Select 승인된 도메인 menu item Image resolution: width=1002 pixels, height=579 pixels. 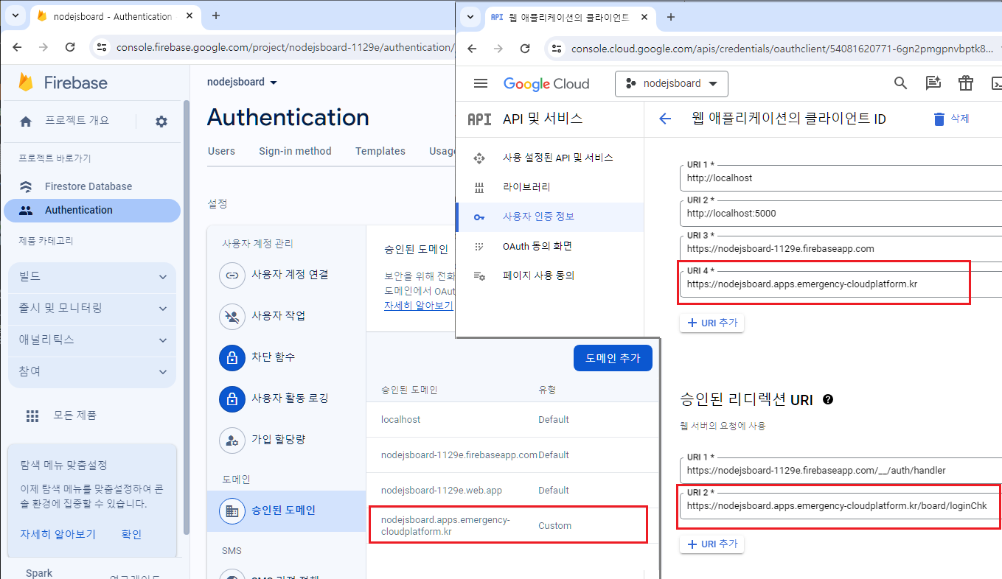coord(286,510)
